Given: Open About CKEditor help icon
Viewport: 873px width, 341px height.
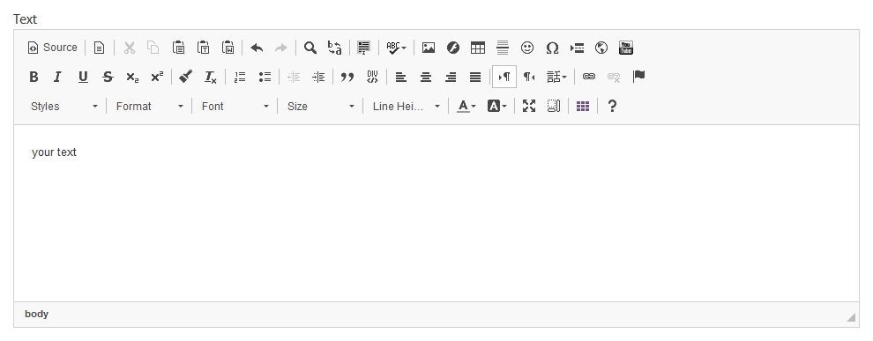Looking at the screenshot, I should pos(612,107).
